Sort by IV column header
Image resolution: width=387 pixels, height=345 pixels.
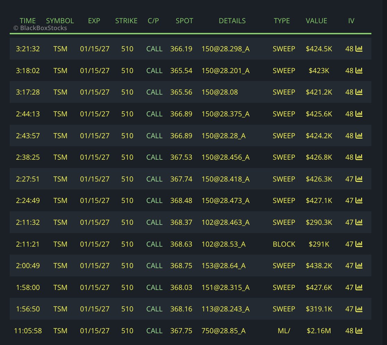[351, 21]
